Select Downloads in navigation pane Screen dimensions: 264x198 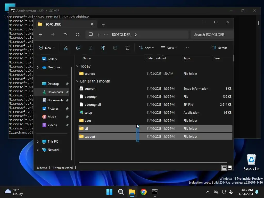[52, 92]
